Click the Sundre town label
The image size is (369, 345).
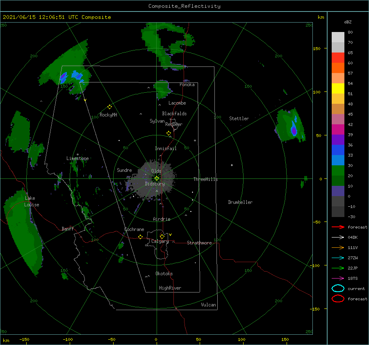click(124, 170)
